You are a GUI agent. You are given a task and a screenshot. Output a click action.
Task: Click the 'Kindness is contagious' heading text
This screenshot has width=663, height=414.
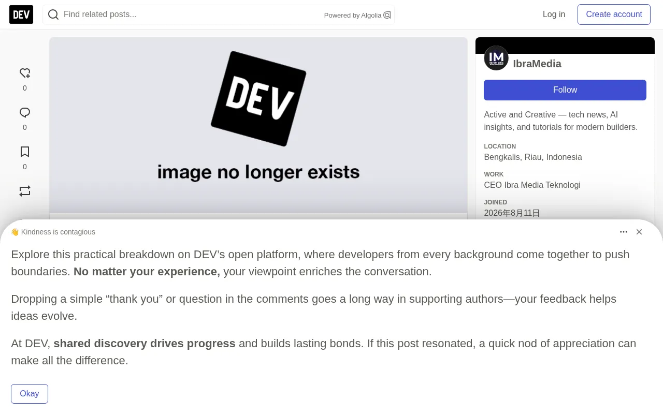click(53, 232)
